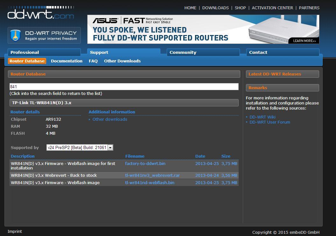The width and height of the screenshot is (336, 236).
Task: Click the Filename column header
Action: coord(135,156)
